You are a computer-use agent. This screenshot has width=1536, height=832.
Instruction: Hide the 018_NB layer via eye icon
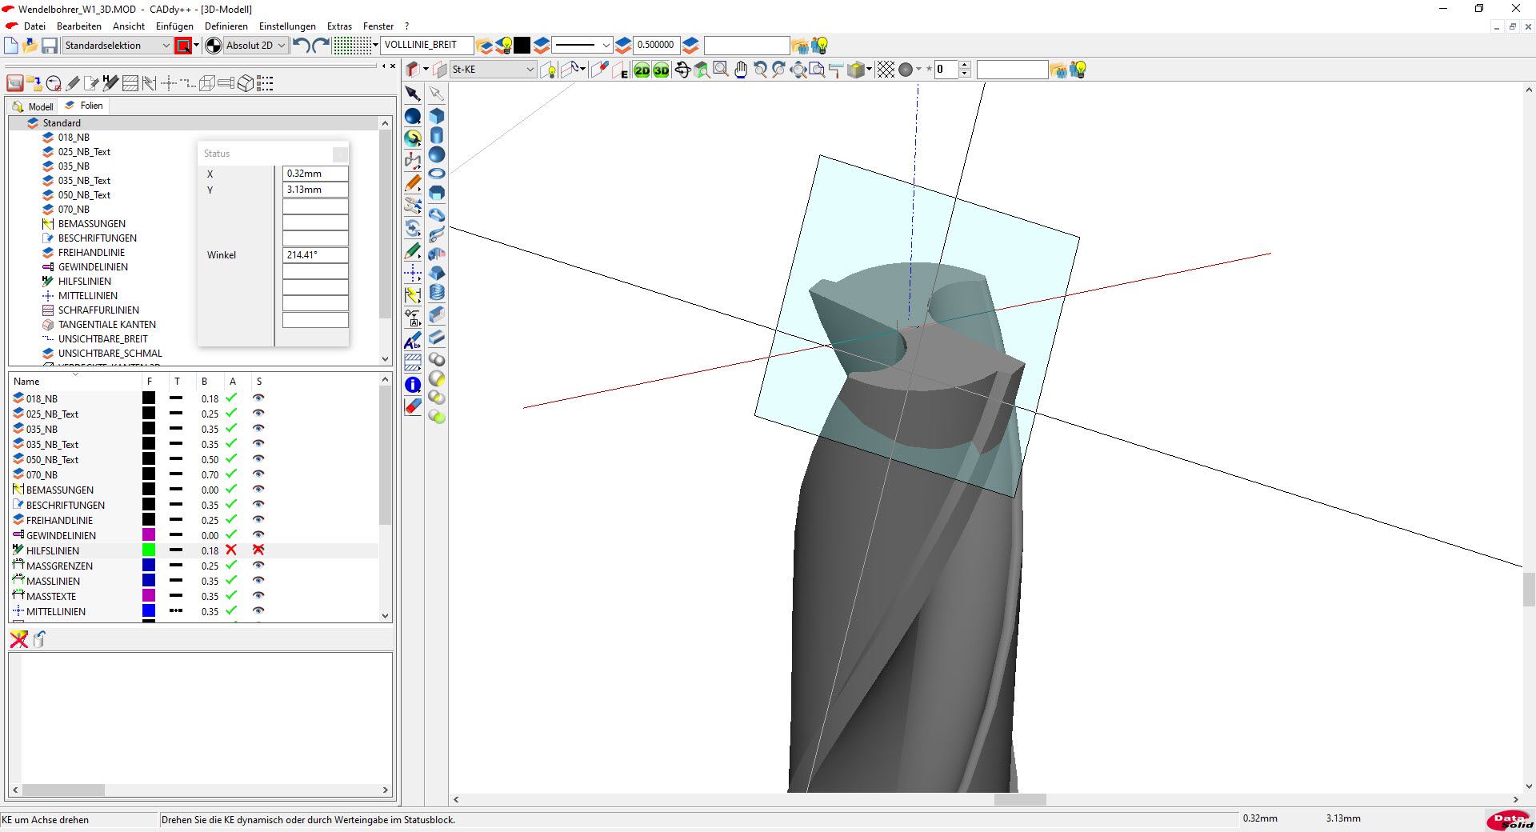tap(258, 398)
